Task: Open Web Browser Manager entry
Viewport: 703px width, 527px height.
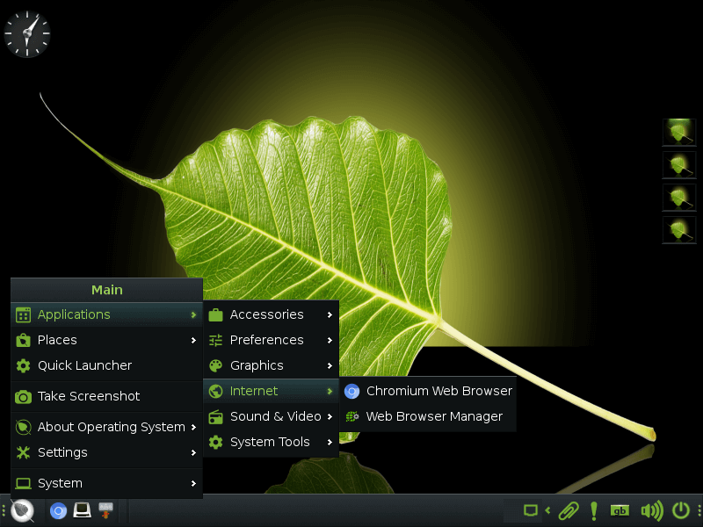Action: coord(428,416)
